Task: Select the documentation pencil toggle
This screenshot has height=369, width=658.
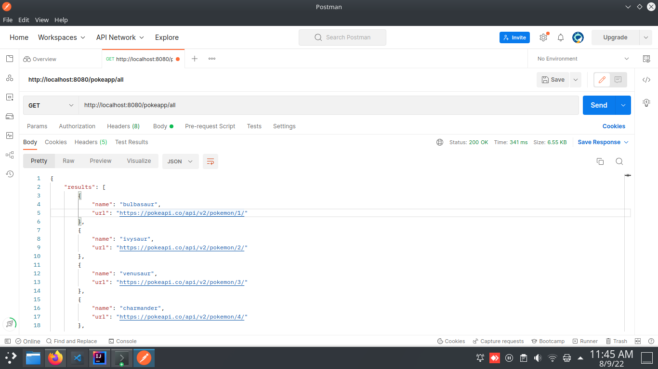Action: coord(602,80)
